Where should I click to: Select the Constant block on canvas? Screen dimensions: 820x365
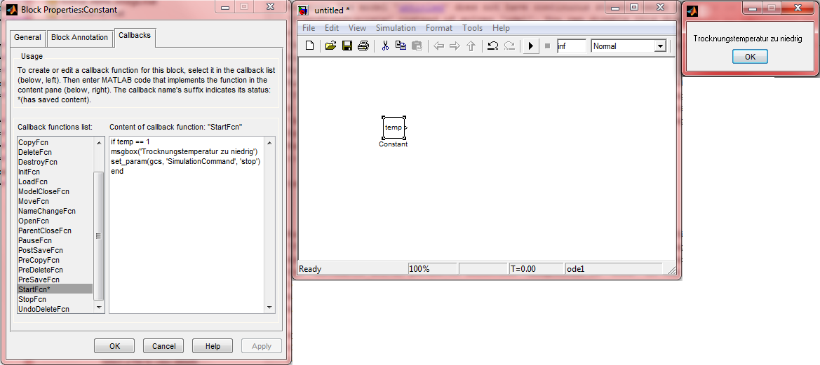(394, 128)
